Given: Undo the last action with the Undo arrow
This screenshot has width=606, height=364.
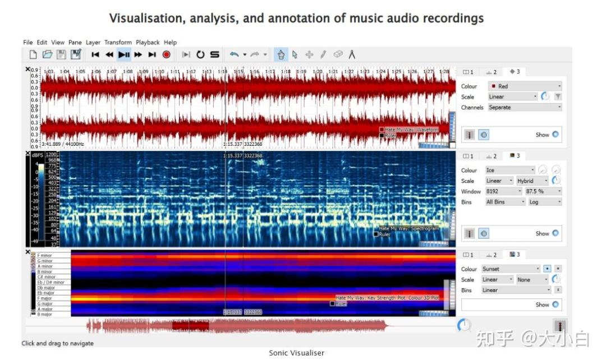Looking at the screenshot, I should pyautogui.click(x=234, y=54).
